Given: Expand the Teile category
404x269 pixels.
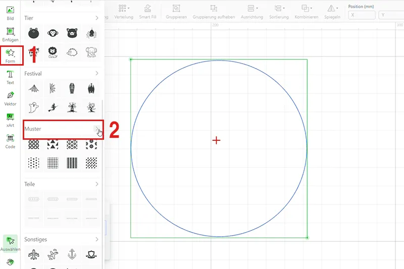Looking at the screenshot, I should (97, 184).
